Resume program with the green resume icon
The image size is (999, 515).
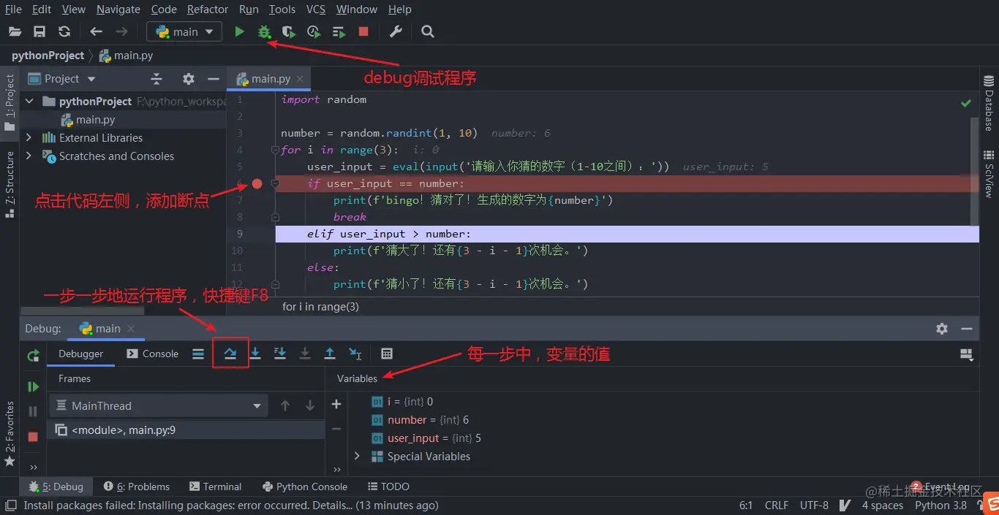tap(33, 386)
